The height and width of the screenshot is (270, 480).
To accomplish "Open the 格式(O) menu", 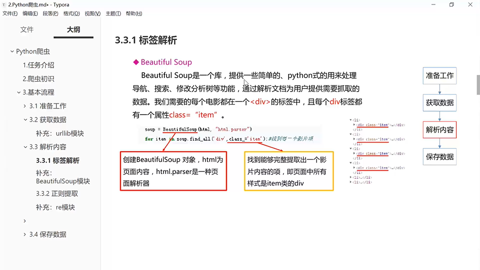I will pyautogui.click(x=71, y=13).
